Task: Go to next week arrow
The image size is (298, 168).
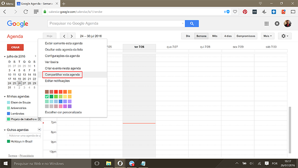Action: coord(72,36)
